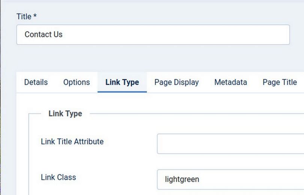Click the required asterisk beside Title

click(x=35, y=16)
